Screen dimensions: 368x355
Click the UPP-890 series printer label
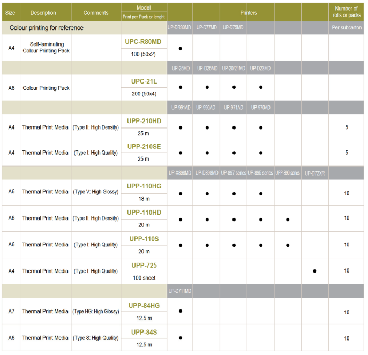coord(288,173)
